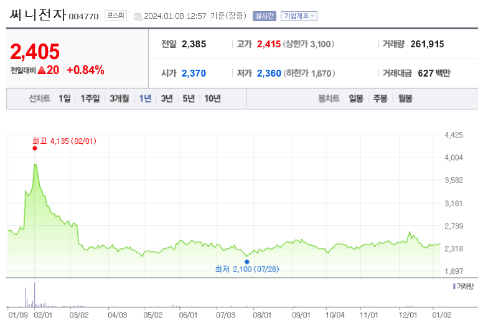This screenshot has width=478, height=328.
Task: Click the 4,425 y-axis label
Action: [454, 135]
